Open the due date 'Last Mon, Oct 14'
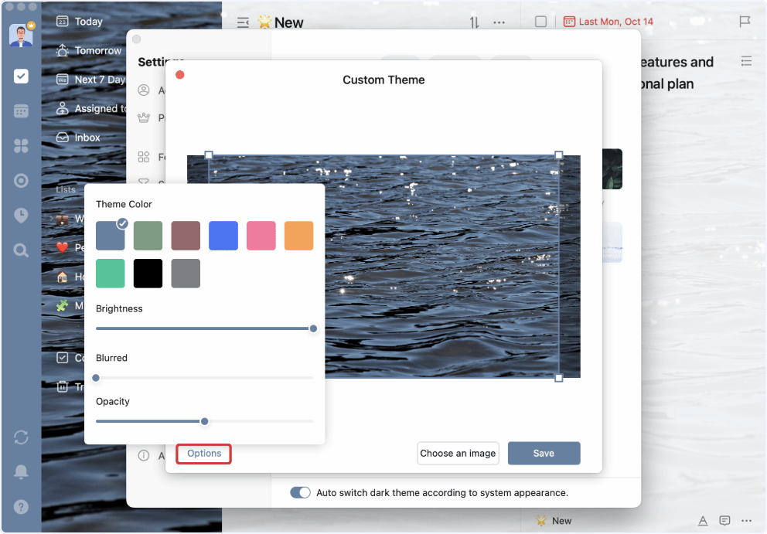Viewport: 767px width, 534px height. click(609, 22)
